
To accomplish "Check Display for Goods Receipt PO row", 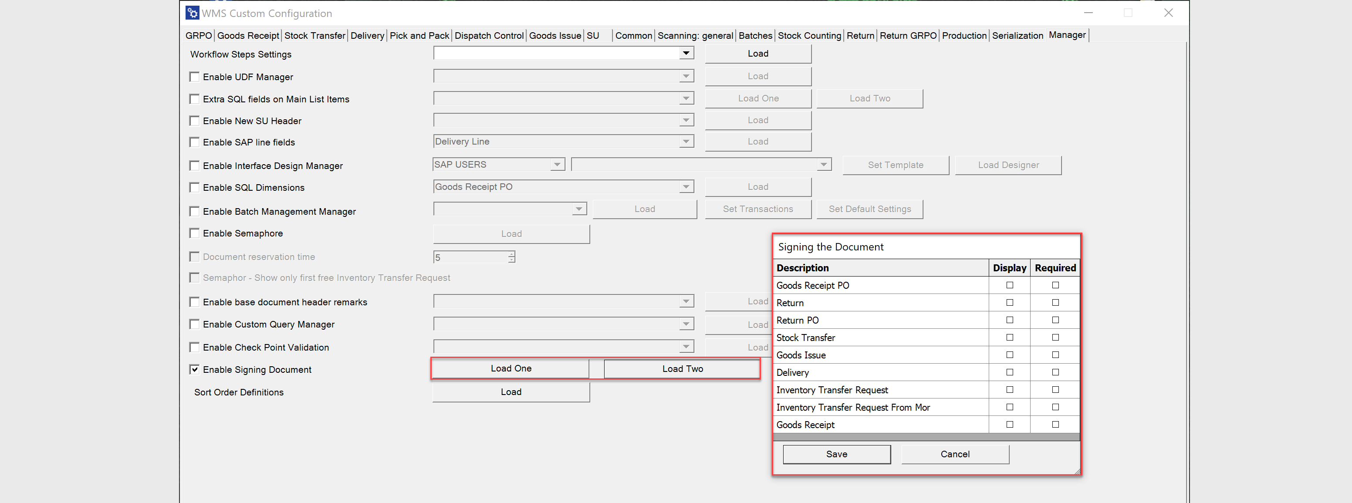I will point(1009,285).
